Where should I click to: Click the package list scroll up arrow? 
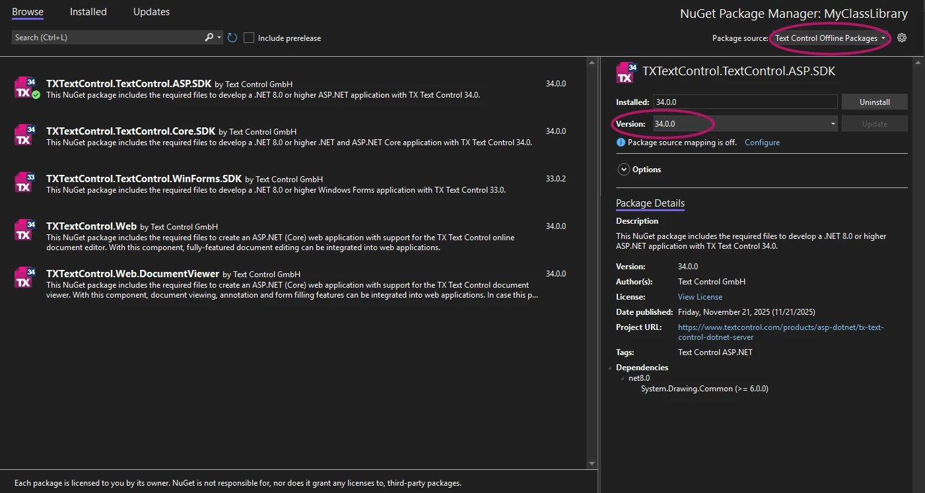(x=592, y=62)
